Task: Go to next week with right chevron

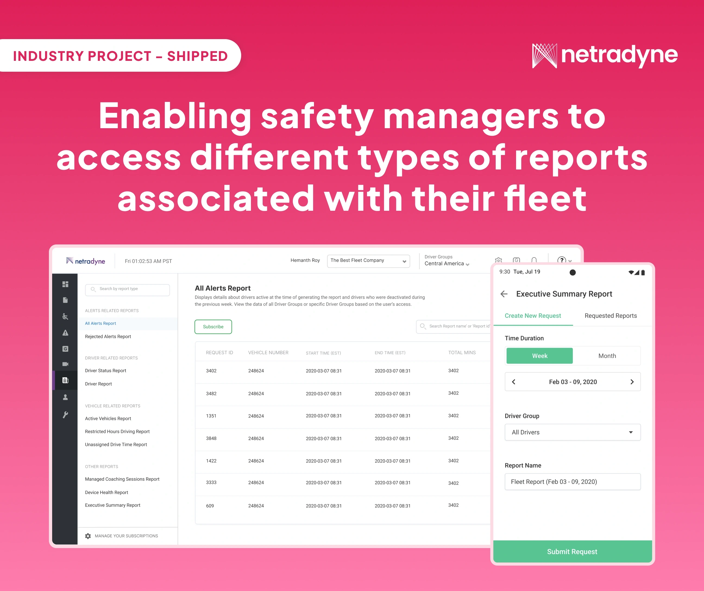Action: pyautogui.click(x=632, y=382)
